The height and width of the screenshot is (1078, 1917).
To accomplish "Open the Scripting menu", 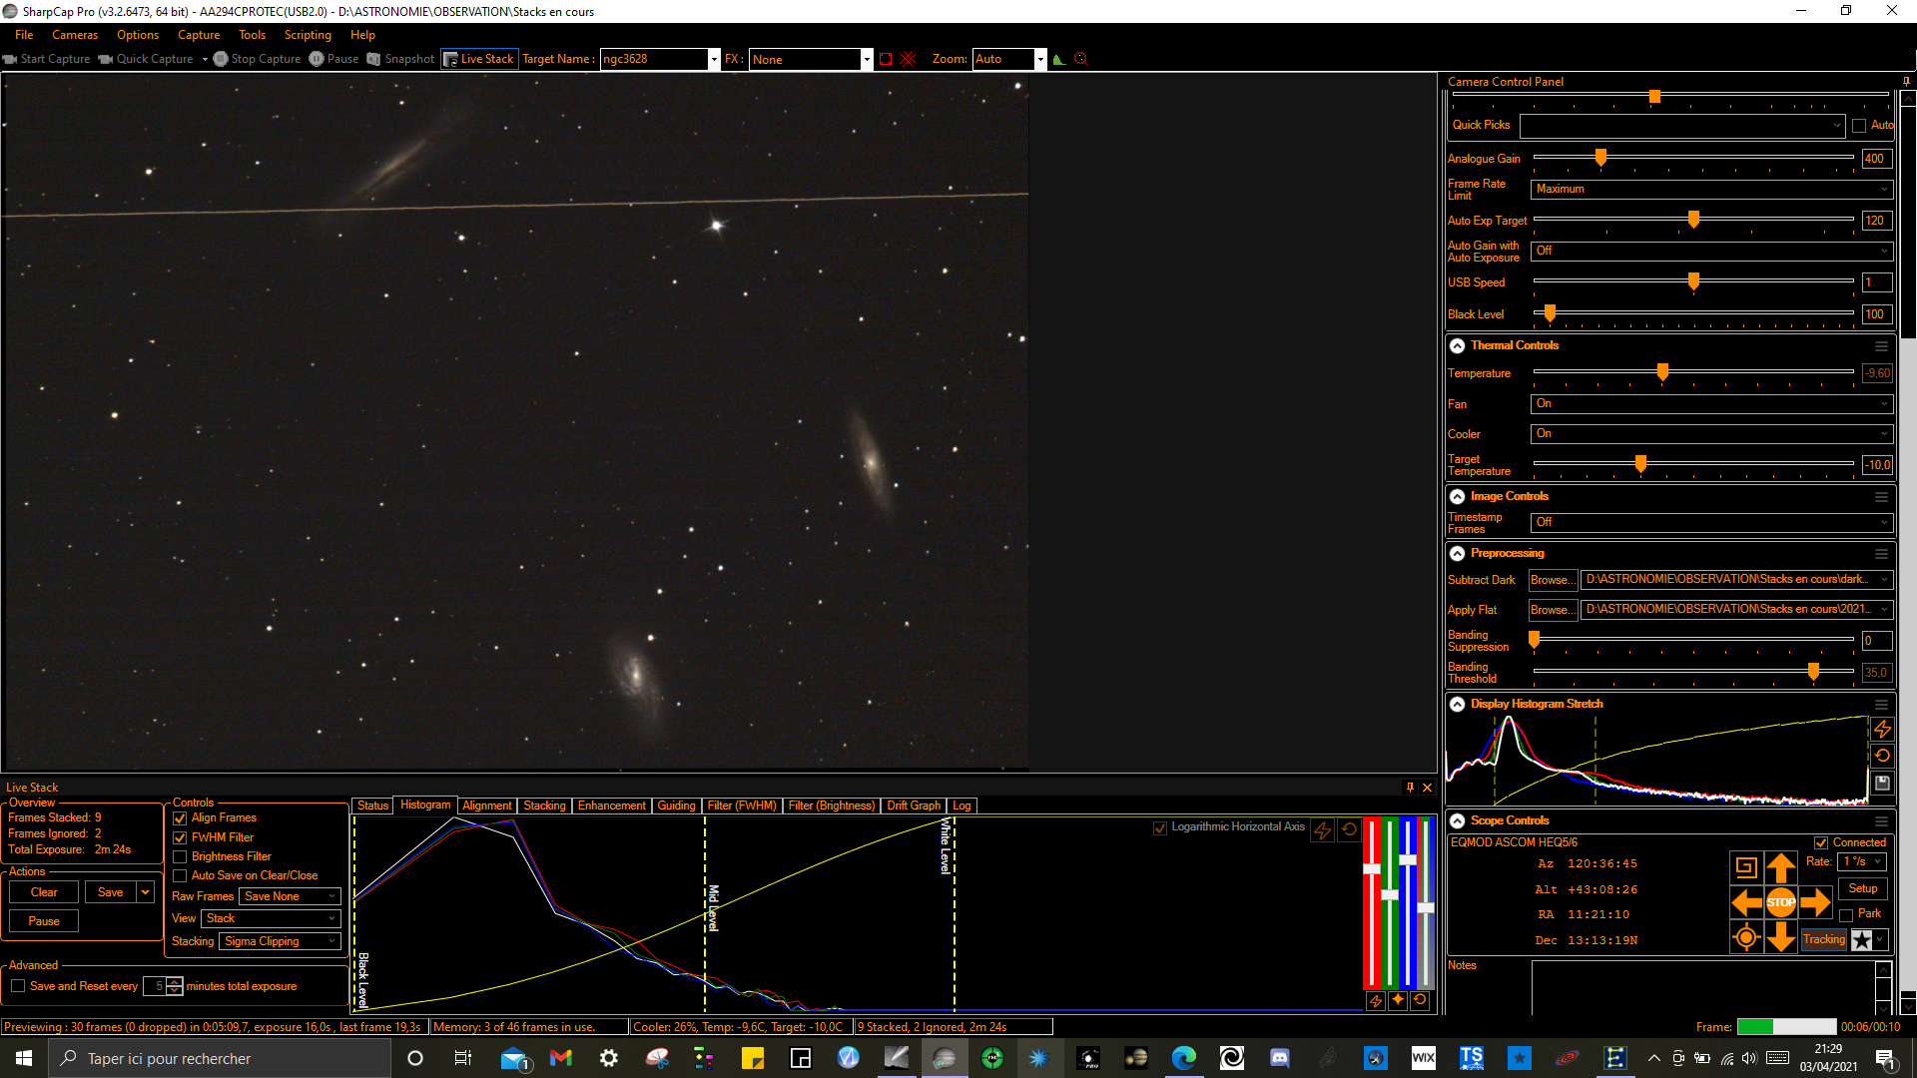I will [x=308, y=35].
